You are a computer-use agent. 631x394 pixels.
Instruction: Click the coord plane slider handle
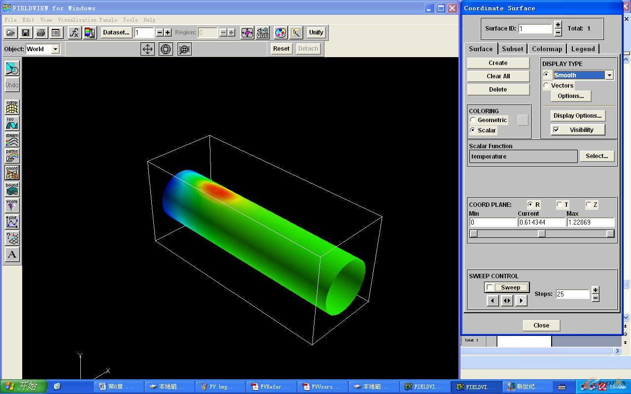click(541, 234)
